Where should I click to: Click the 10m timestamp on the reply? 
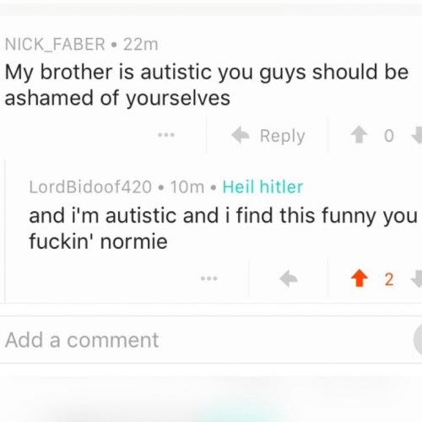[187, 187]
